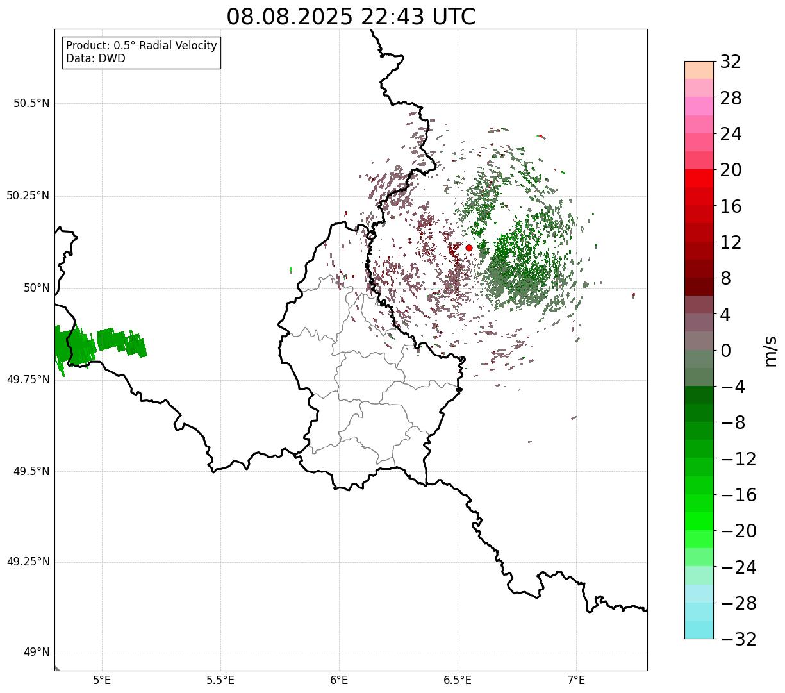Image resolution: width=785 pixels, height=693 pixels.
Task: Click the 'm/s' colorbar unit label
Action: 771,351
